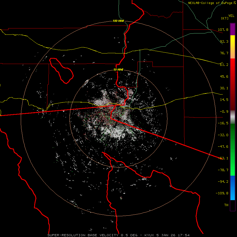This screenshot has width=237, height=237.
Task: Click the -78.7 velocity legend value
Action: click(x=223, y=170)
